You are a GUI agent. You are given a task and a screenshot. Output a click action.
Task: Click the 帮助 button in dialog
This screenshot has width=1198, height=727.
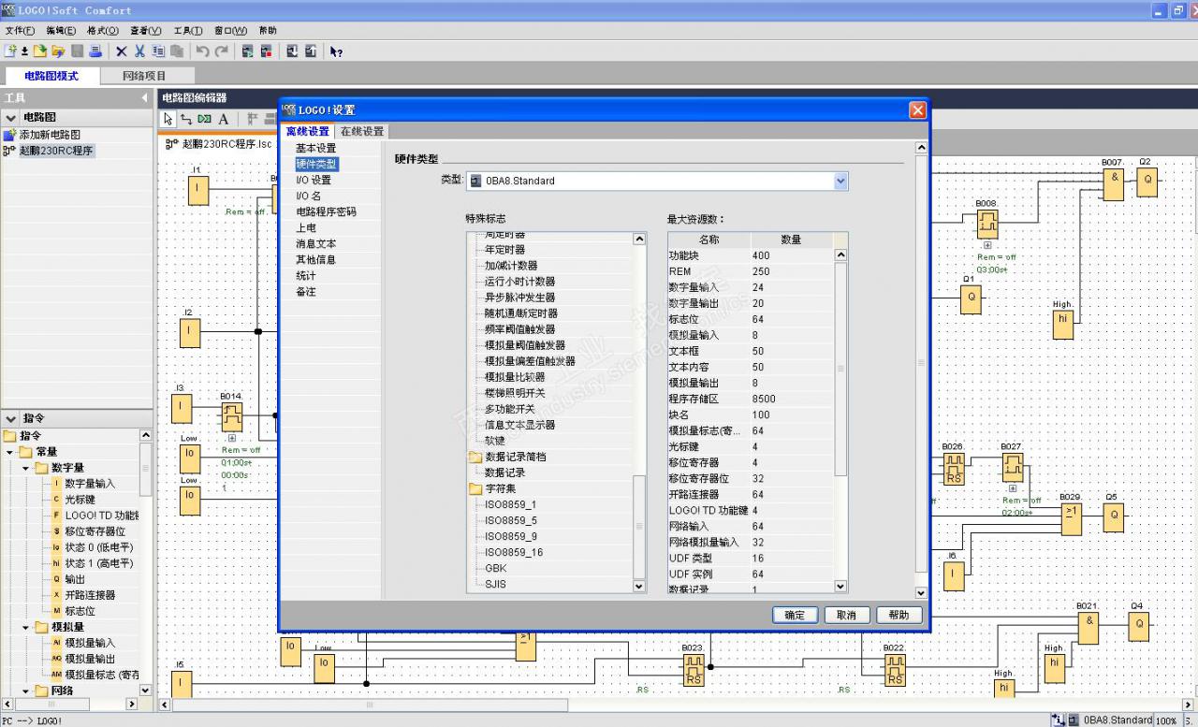tap(898, 615)
